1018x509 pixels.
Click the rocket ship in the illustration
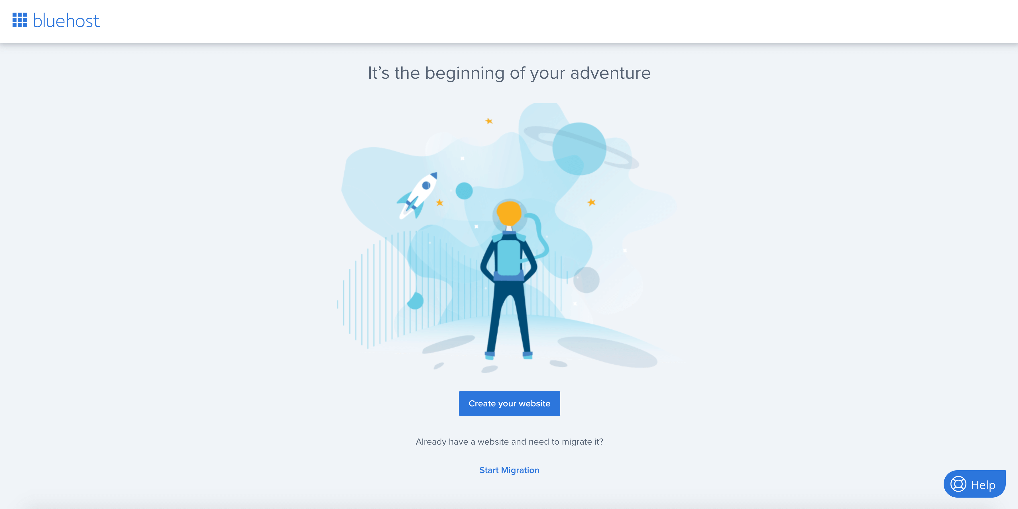417,195
